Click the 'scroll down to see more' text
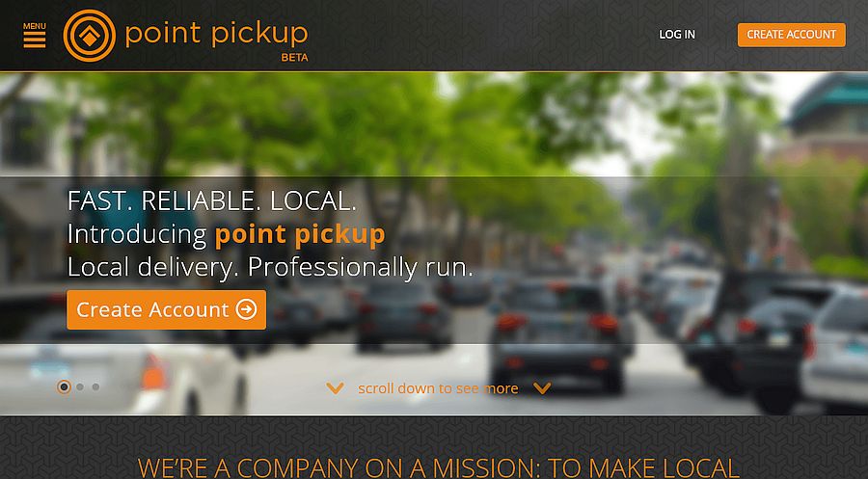This screenshot has width=868, height=479. [438, 388]
